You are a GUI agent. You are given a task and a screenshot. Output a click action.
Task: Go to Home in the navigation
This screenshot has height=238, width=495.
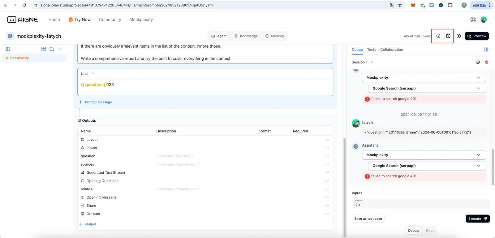(x=54, y=19)
